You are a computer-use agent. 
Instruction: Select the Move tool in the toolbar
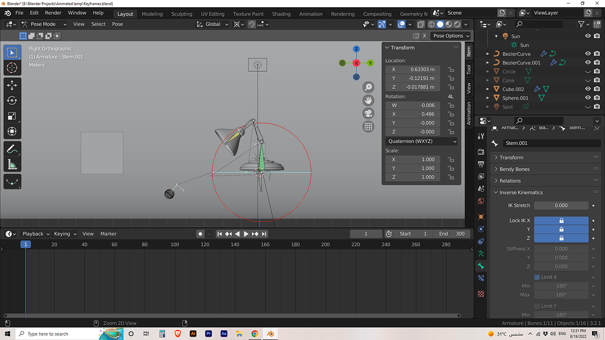[12, 85]
